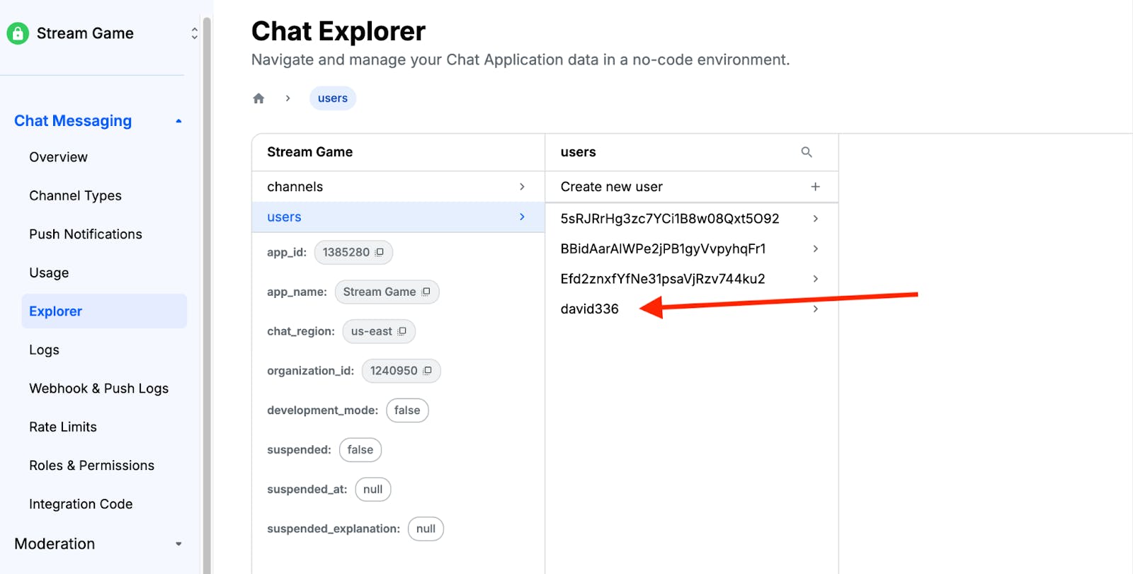The height and width of the screenshot is (574, 1133).
Task: Open the Overview menu item
Action: 58,157
